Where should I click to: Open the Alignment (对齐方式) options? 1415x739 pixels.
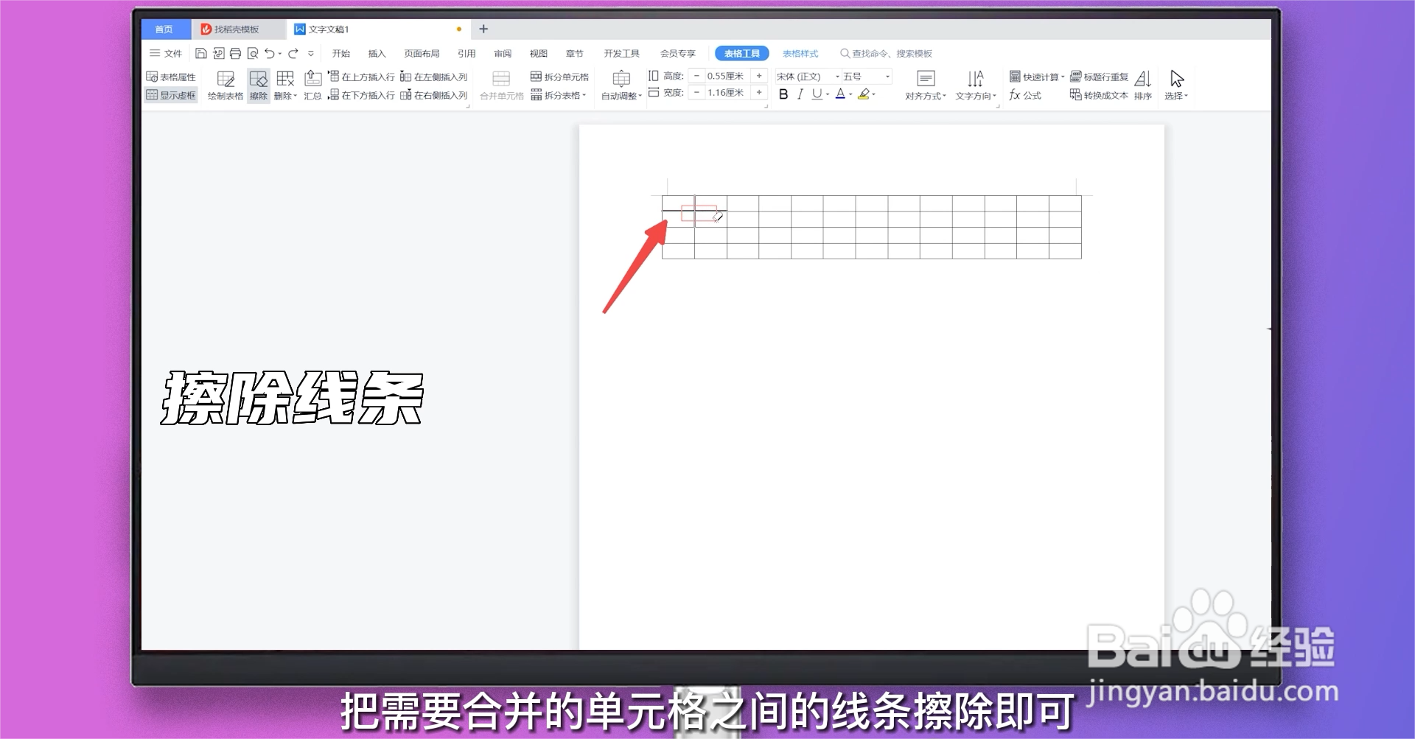[x=926, y=85]
